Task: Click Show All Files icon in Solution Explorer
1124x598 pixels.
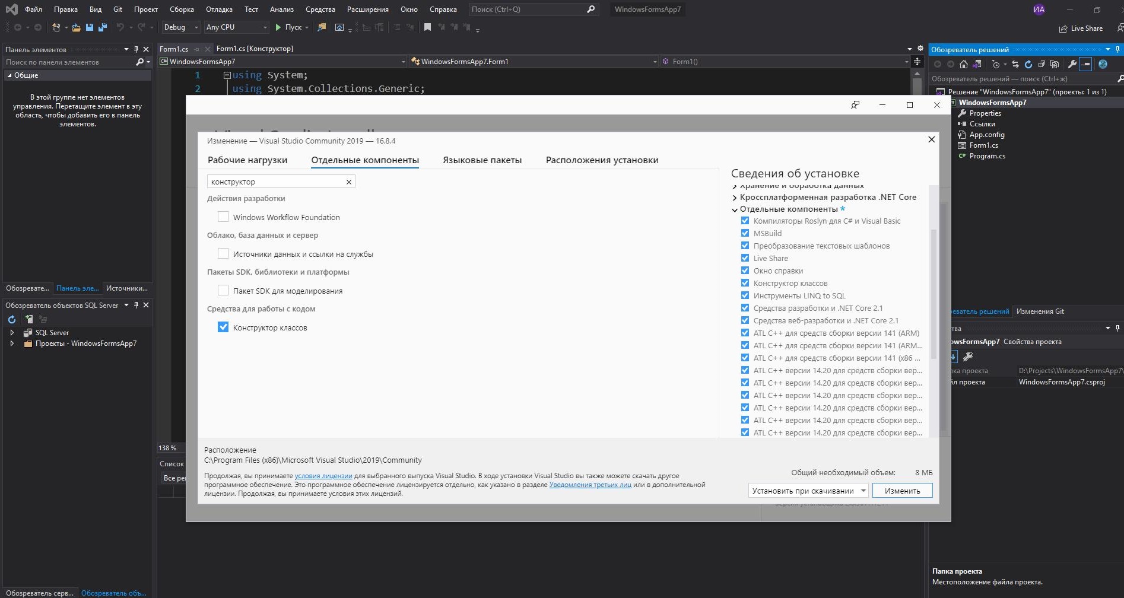Action: [1055, 64]
